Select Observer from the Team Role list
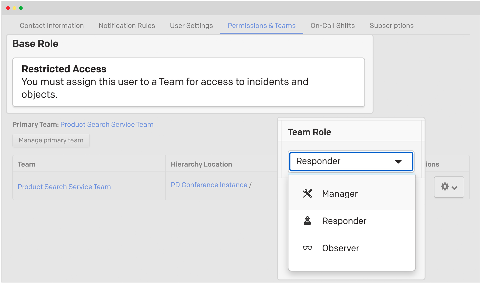The image size is (482, 284). point(340,248)
